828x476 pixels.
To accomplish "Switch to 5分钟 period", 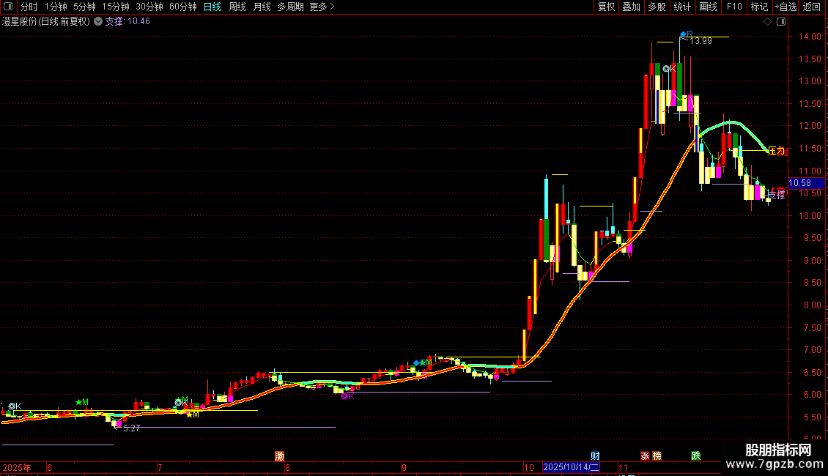I will click(84, 7).
